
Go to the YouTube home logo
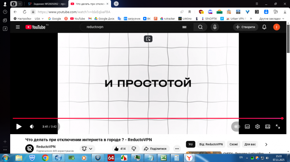click(x=35, y=27)
